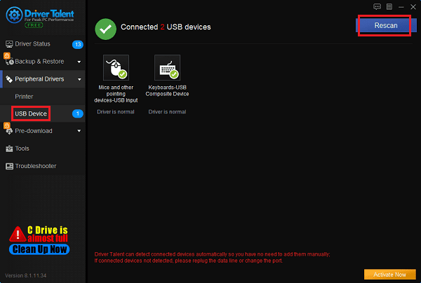Open the main menu list icon
The image size is (421, 283).
(389, 7)
